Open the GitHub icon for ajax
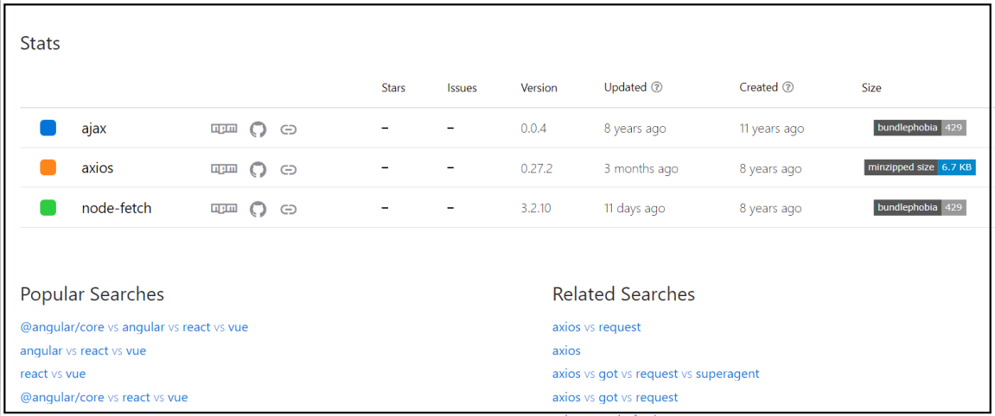Viewport: 995px width, 416px height. pyautogui.click(x=258, y=129)
